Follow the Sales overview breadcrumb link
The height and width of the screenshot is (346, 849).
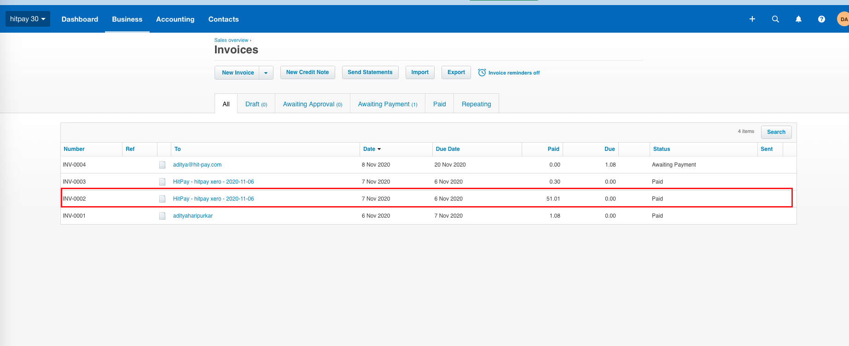click(231, 40)
